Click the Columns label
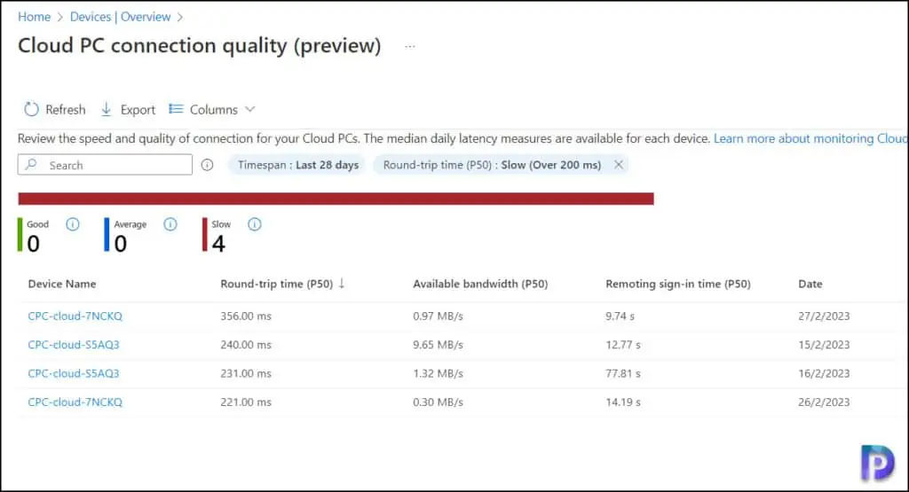Image resolution: width=909 pixels, height=492 pixels. 213,109
